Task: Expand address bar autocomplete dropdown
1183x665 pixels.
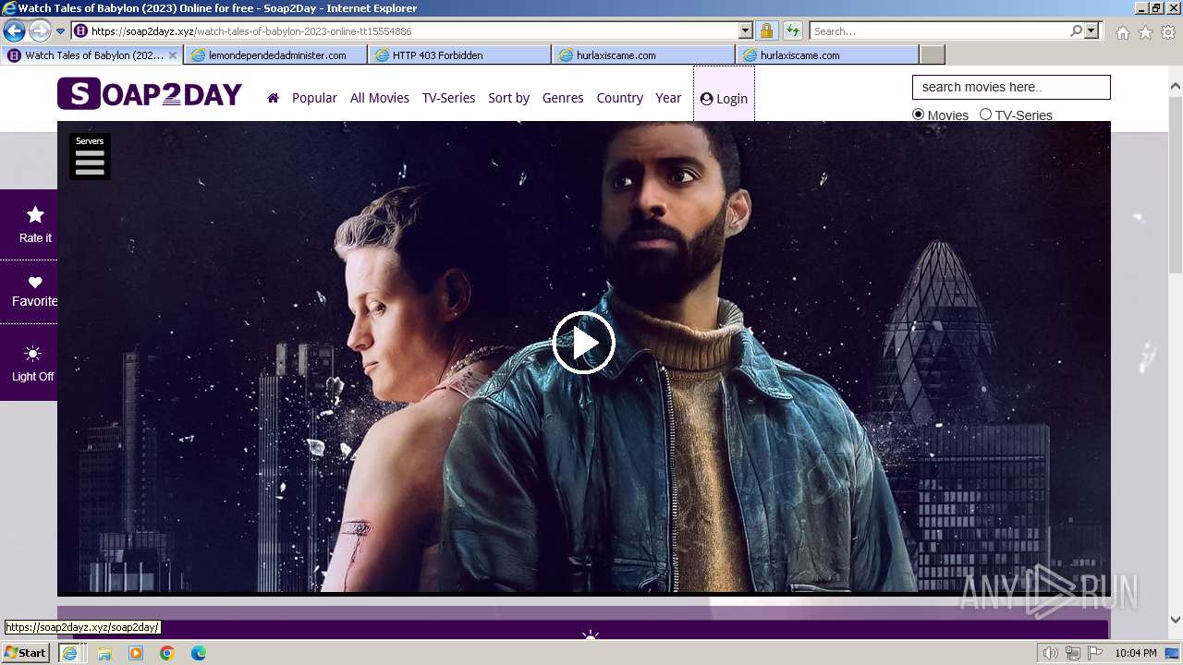Action: coord(745,30)
